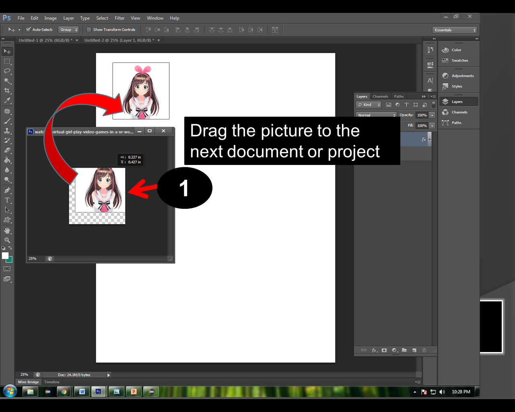The width and height of the screenshot is (515, 412).
Task: Enable Show Transform Controls
Action: coord(89,29)
